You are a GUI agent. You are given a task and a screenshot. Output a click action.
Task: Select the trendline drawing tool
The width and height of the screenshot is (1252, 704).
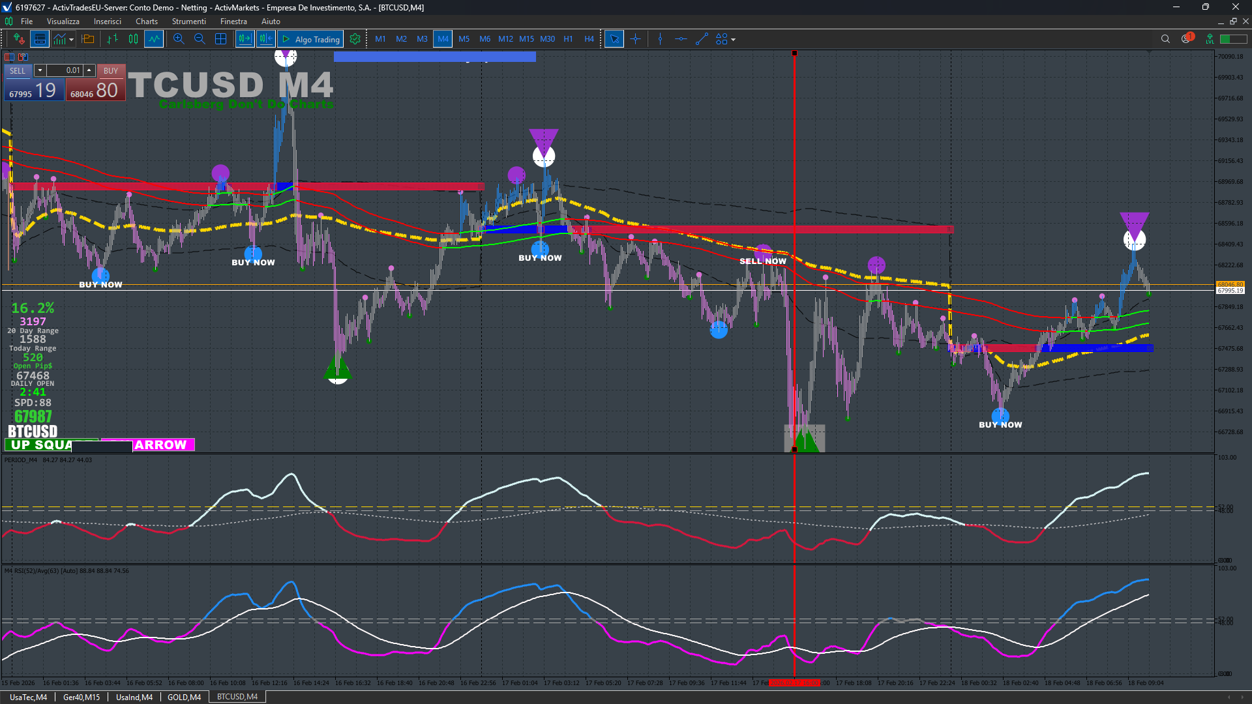[702, 39]
